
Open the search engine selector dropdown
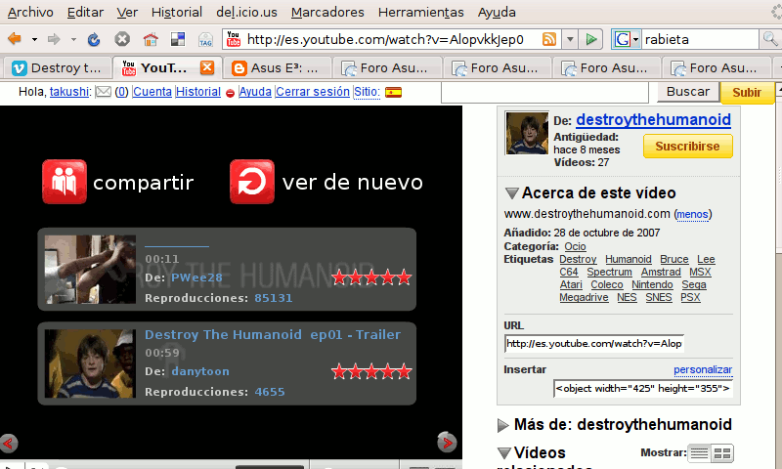(636, 39)
